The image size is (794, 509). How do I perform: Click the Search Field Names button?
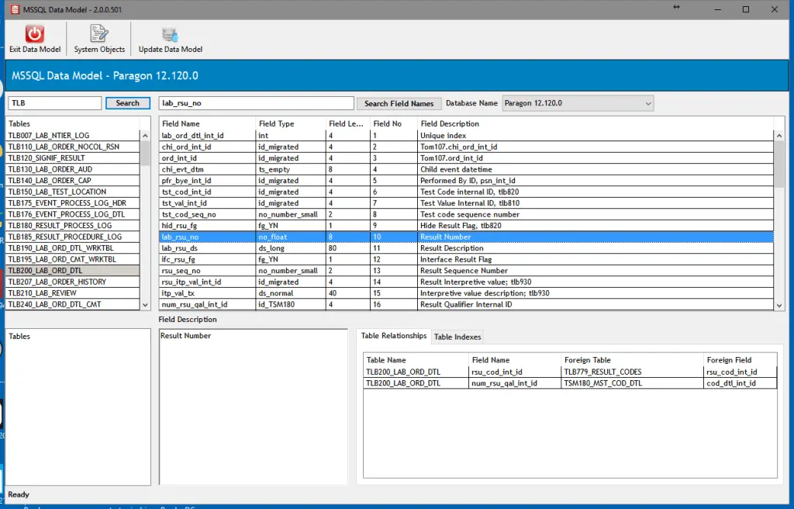click(x=399, y=102)
